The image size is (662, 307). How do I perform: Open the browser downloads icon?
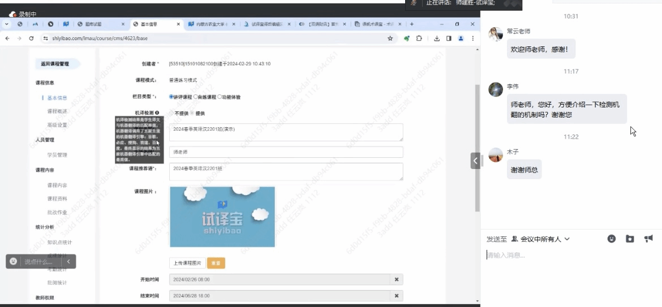coord(437,38)
